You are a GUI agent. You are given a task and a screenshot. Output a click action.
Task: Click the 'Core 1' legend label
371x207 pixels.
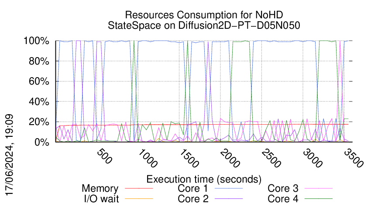pyautogui.click(x=193, y=188)
